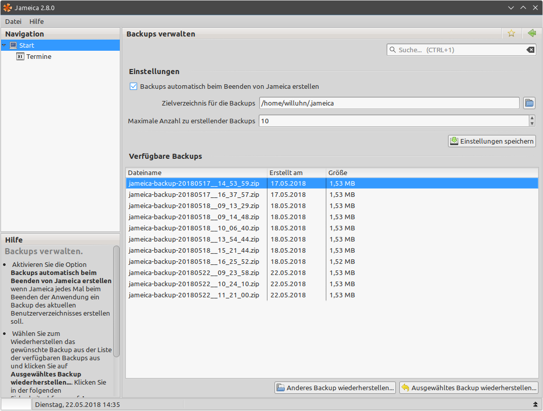The width and height of the screenshot is (543, 411).
Task: Toggle automatic backups on exit checkbox
Action: click(133, 86)
